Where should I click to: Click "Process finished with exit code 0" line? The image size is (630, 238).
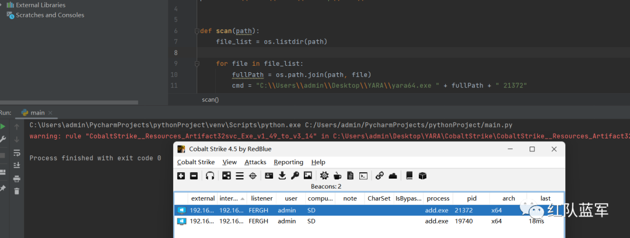point(95,158)
